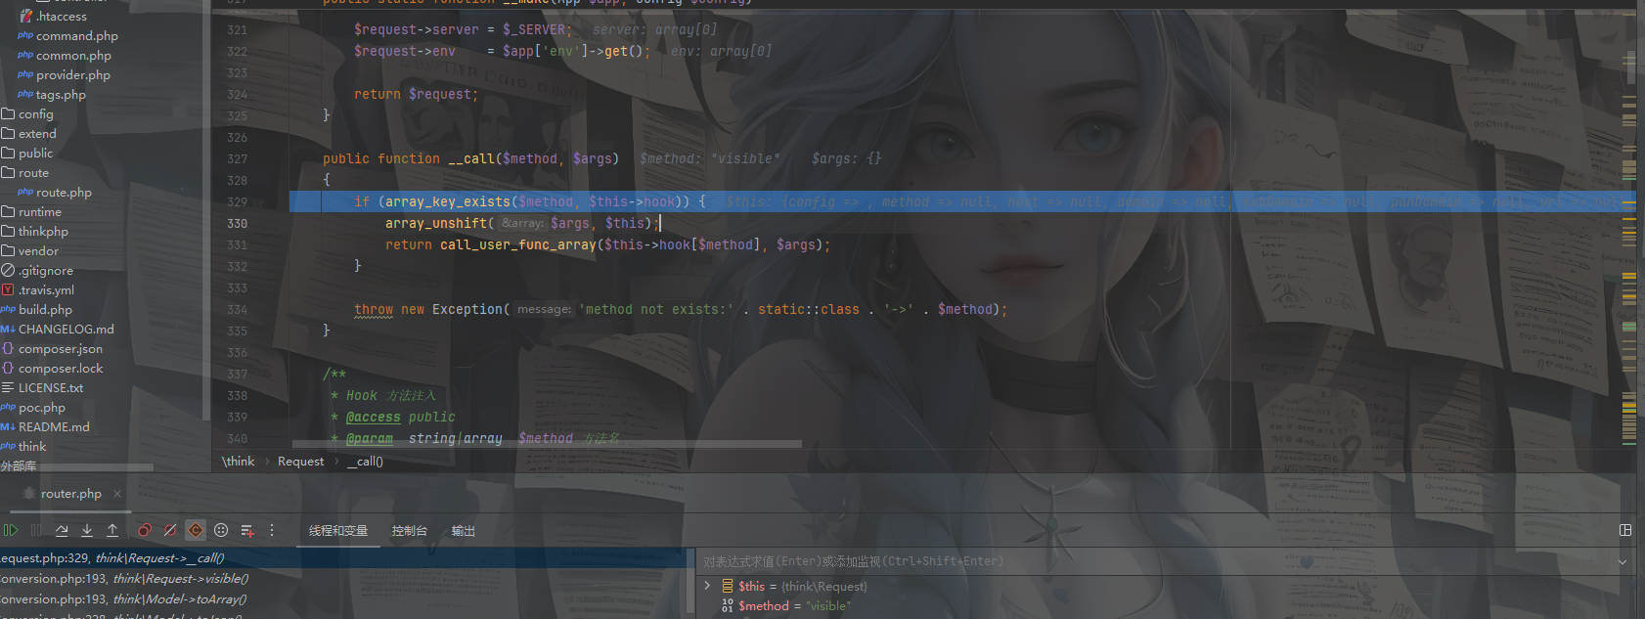Open the evaluate expression history dropdown
Screen dimensions: 1645x619
1623,561
